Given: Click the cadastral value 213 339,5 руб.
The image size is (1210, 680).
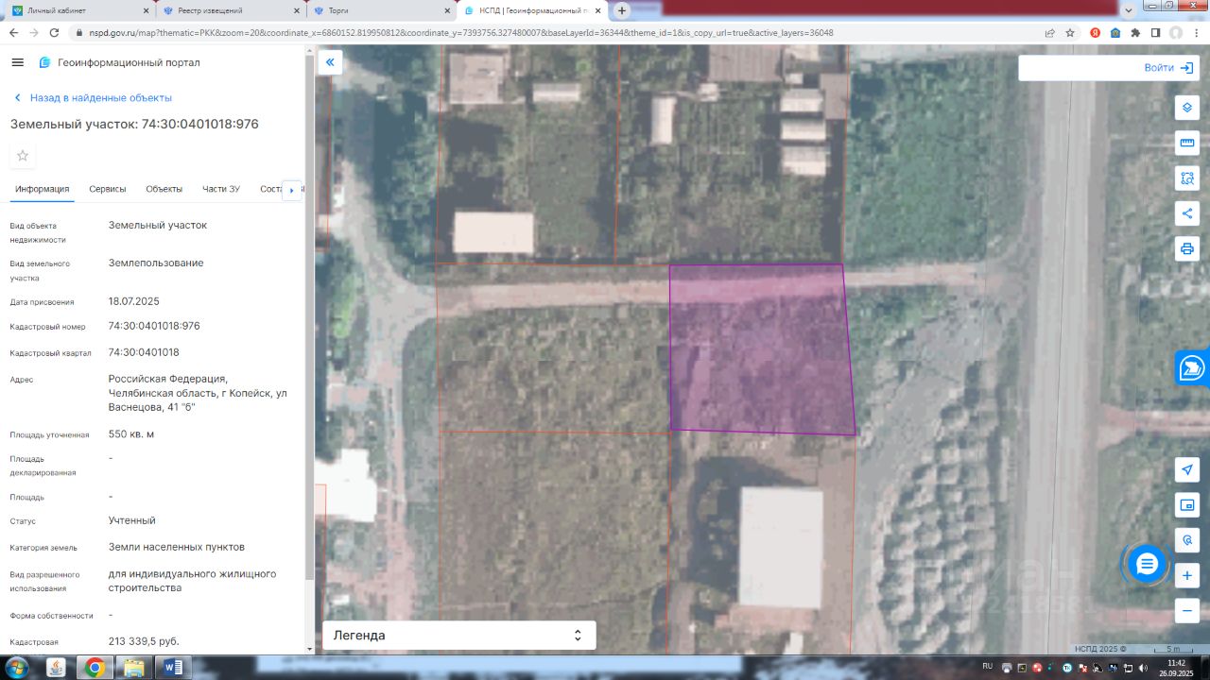Looking at the screenshot, I should click(x=144, y=641).
